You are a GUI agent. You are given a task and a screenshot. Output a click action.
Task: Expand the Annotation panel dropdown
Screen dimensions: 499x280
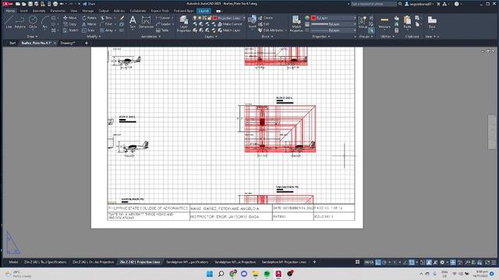click(150, 37)
